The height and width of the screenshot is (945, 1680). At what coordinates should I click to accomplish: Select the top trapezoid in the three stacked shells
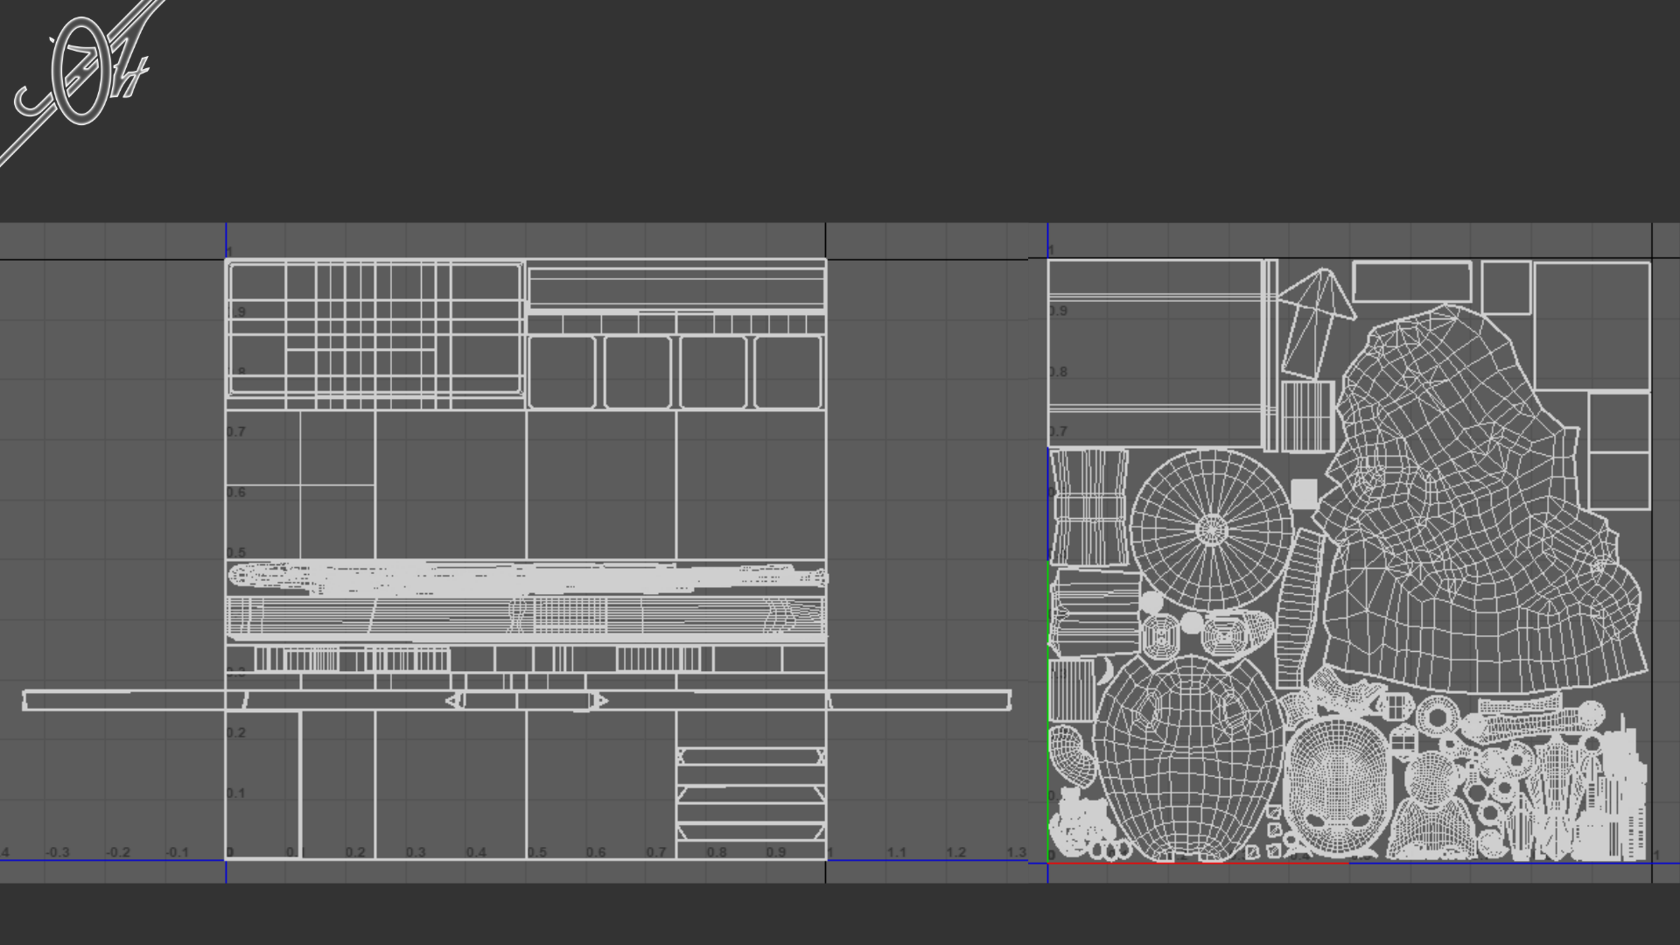[x=751, y=757]
